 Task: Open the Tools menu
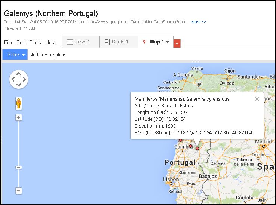35,42
